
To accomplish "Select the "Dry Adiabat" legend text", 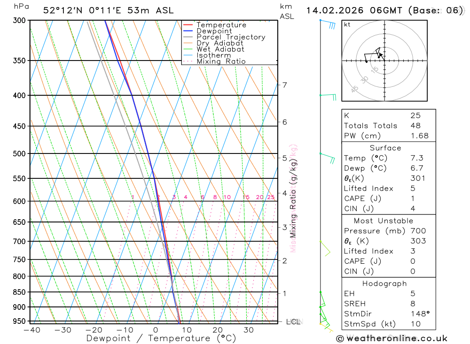I will point(220,43).
